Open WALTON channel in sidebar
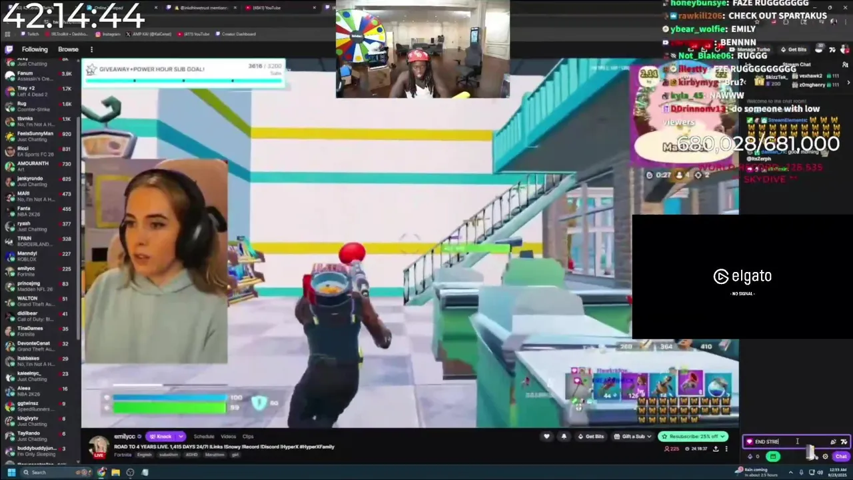Image resolution: width=853 pixels, height=480 pixels. 40,301
